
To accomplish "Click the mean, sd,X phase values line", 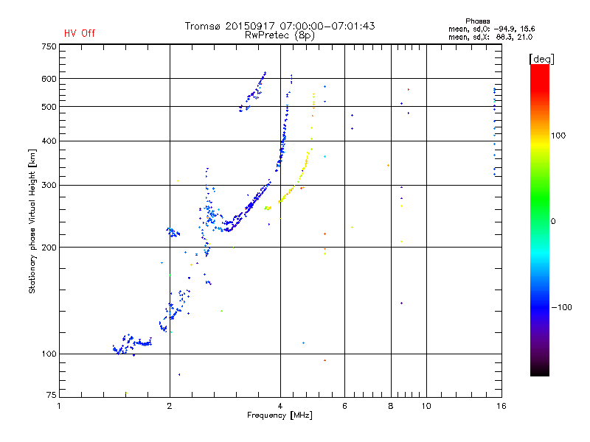I will point(490,37).
